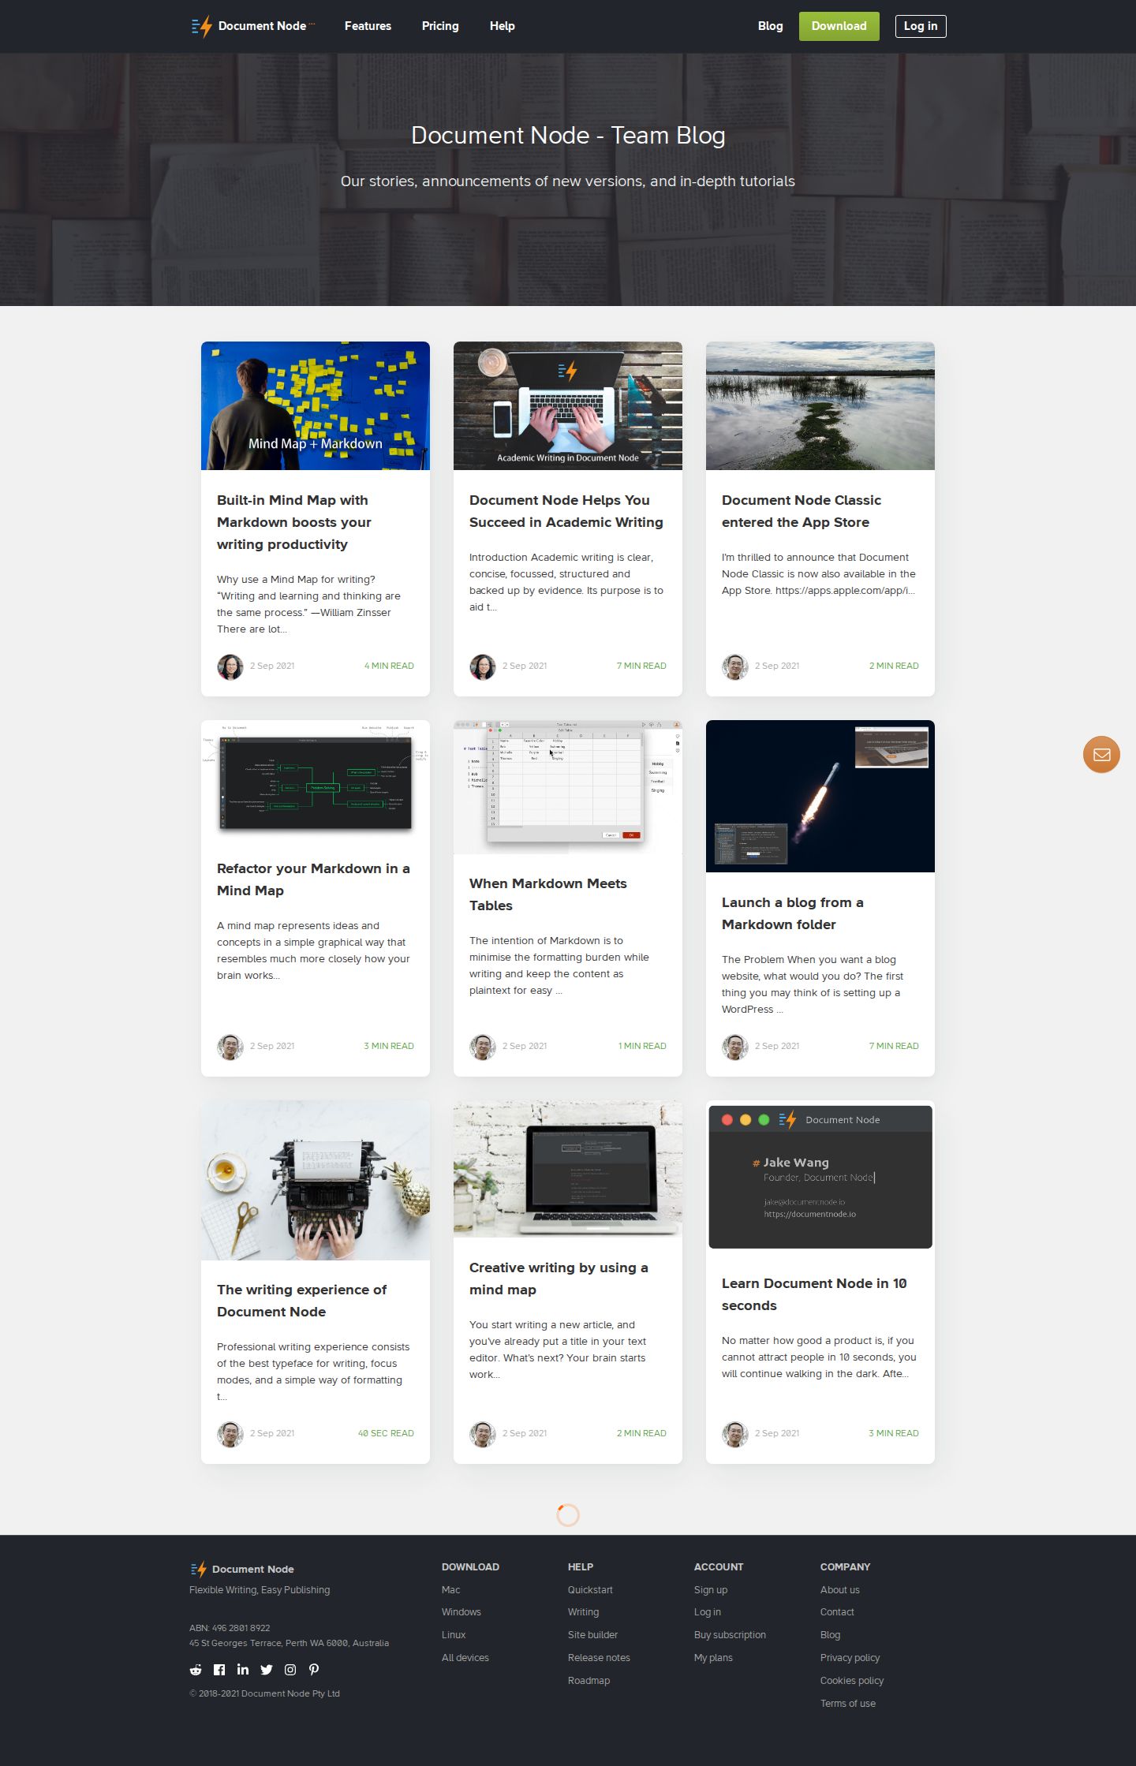1136x1766 pixels.
Task: Click 'Learn Document Node in 10 seconds' title
Action: coord(814,1294)
